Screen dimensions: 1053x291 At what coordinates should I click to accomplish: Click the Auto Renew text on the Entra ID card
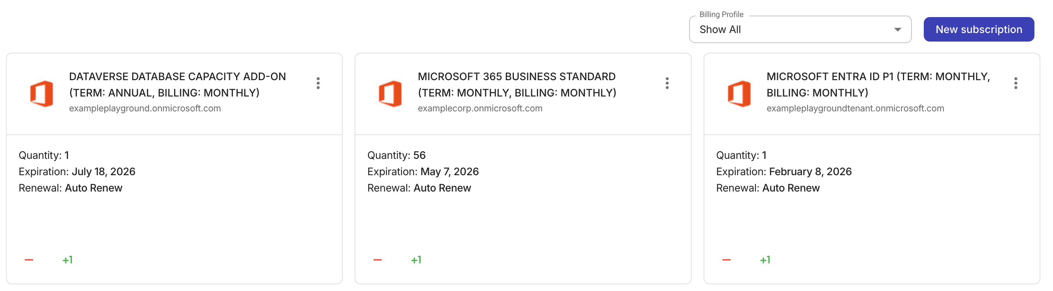(x=791, y=188)
